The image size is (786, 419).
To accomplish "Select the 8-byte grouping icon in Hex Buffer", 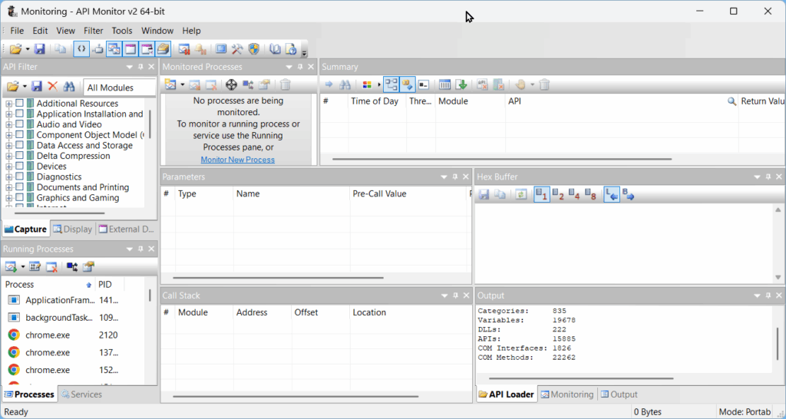I will [x=590, y=194].
